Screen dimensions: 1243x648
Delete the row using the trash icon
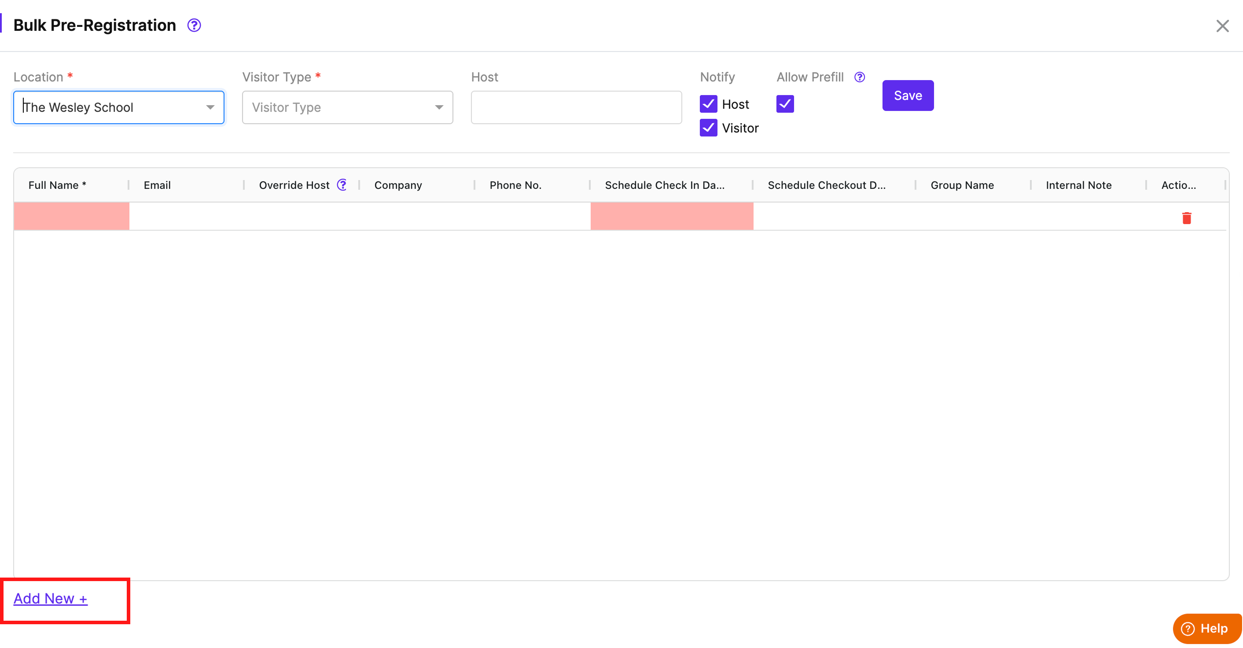pyautogui.click(x=1187, y=218)
